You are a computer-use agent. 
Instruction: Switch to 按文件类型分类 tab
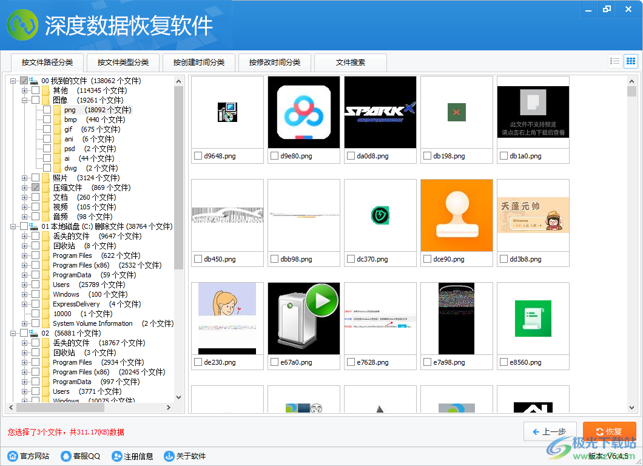click(123, 62)
